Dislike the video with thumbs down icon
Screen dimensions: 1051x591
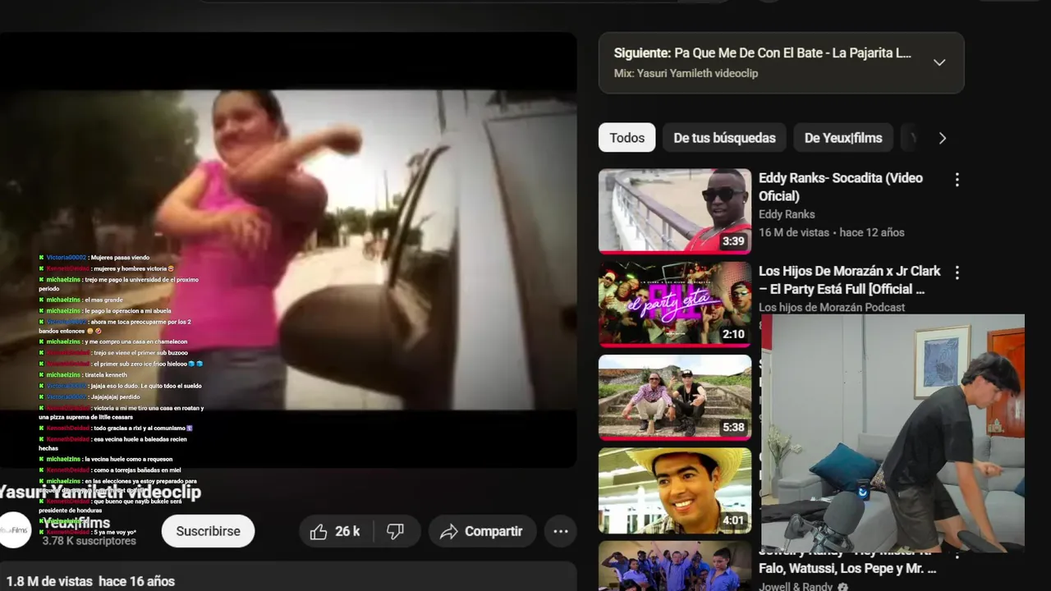396,531
